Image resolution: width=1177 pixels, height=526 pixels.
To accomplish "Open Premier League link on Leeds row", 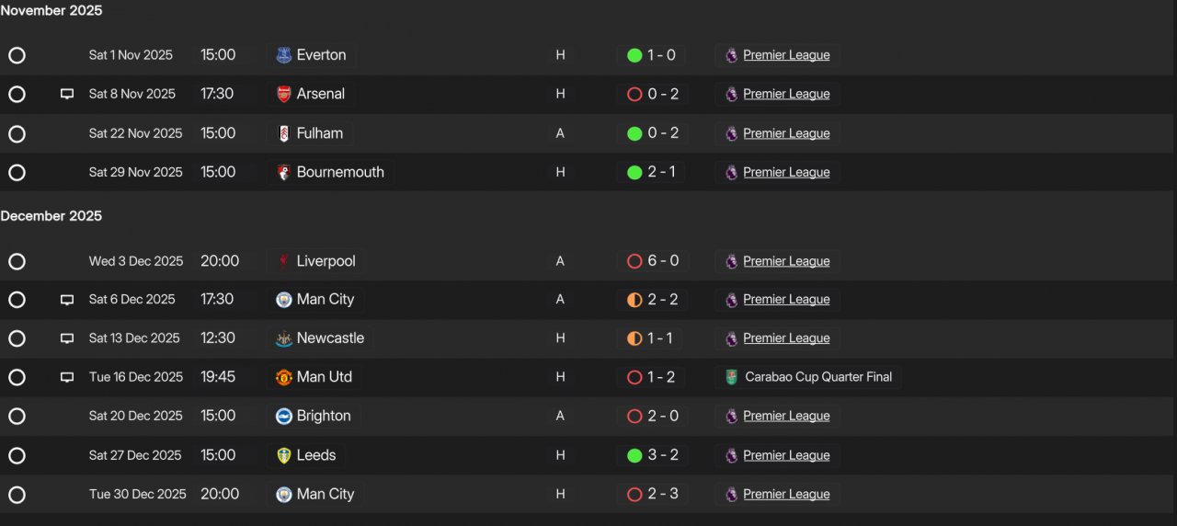I will 786,455.
